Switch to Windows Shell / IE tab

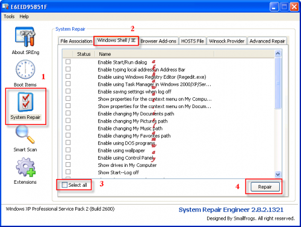116,41
